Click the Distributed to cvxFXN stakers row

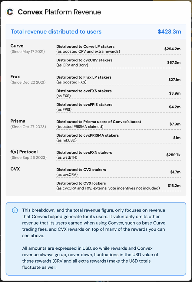pyautogui.click(x=118, y=155)
